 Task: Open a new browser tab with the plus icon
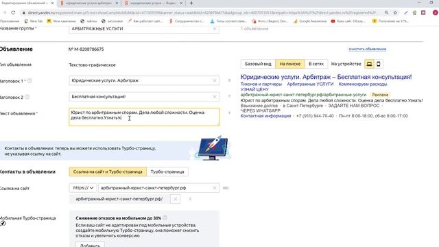point(191,3)
